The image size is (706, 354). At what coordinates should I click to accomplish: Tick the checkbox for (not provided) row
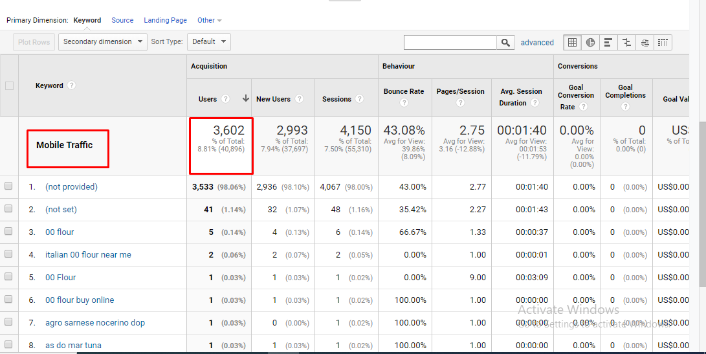(x=8, y=186)
